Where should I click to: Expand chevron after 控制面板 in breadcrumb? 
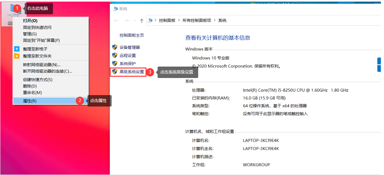point(179,20)
